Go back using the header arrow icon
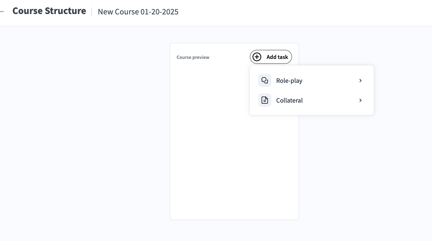The height and width of the screenshot is (241, 432). (x=2, y=11)
